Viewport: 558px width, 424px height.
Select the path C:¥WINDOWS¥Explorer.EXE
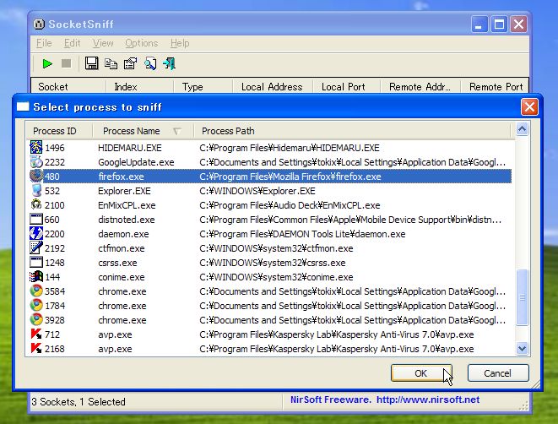pyautogui.click(x=257, y=191)
